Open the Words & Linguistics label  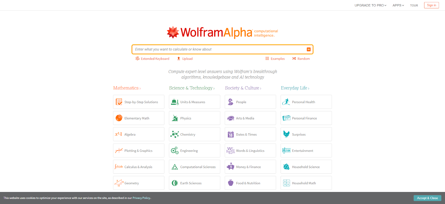(250, 151)
